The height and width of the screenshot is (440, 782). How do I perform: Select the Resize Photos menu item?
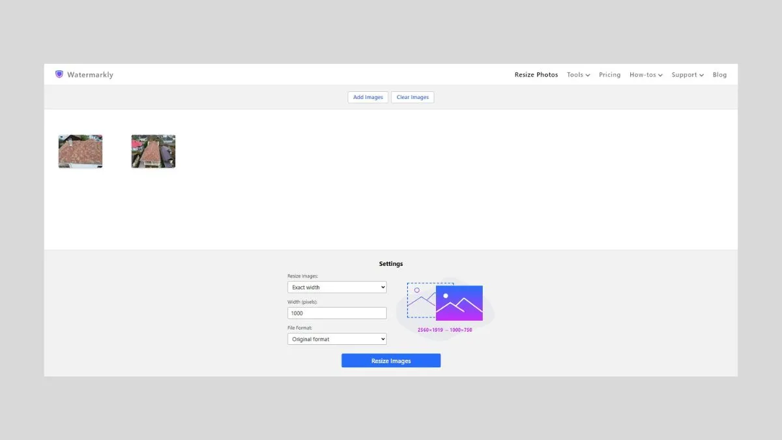pos(536,74)
